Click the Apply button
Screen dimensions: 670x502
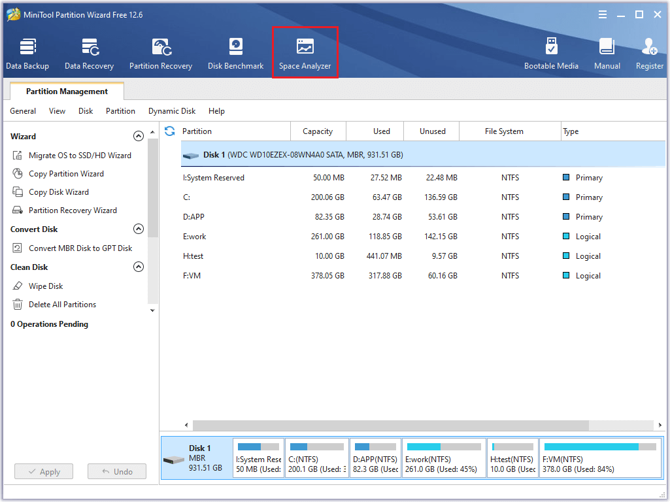pos(43,471)
